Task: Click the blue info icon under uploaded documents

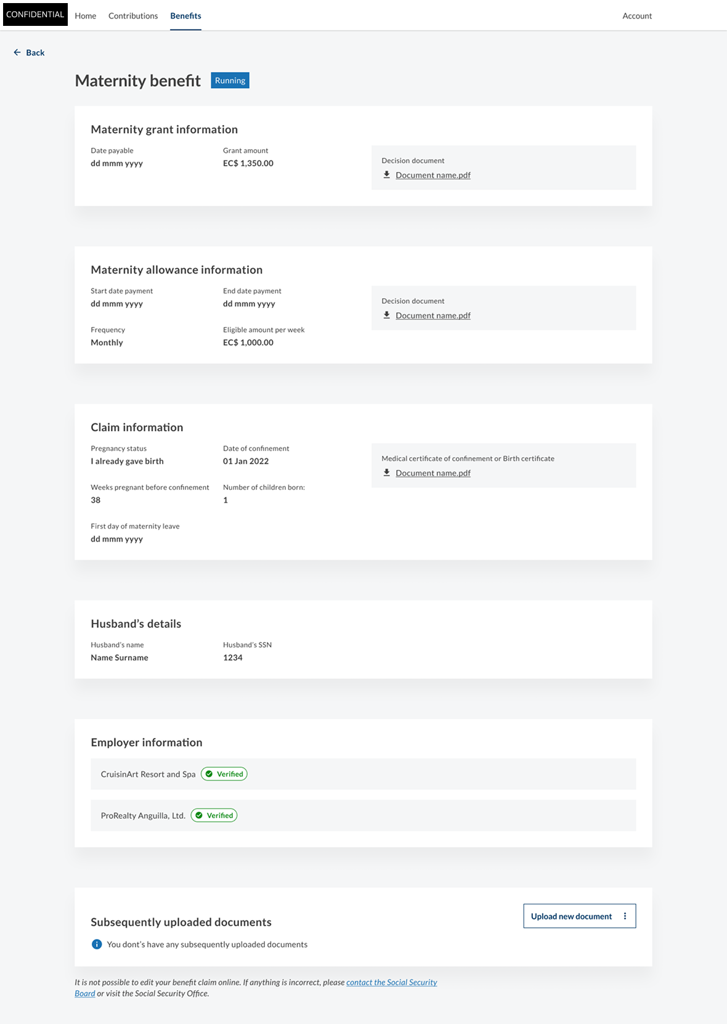Action: (97, 945)
